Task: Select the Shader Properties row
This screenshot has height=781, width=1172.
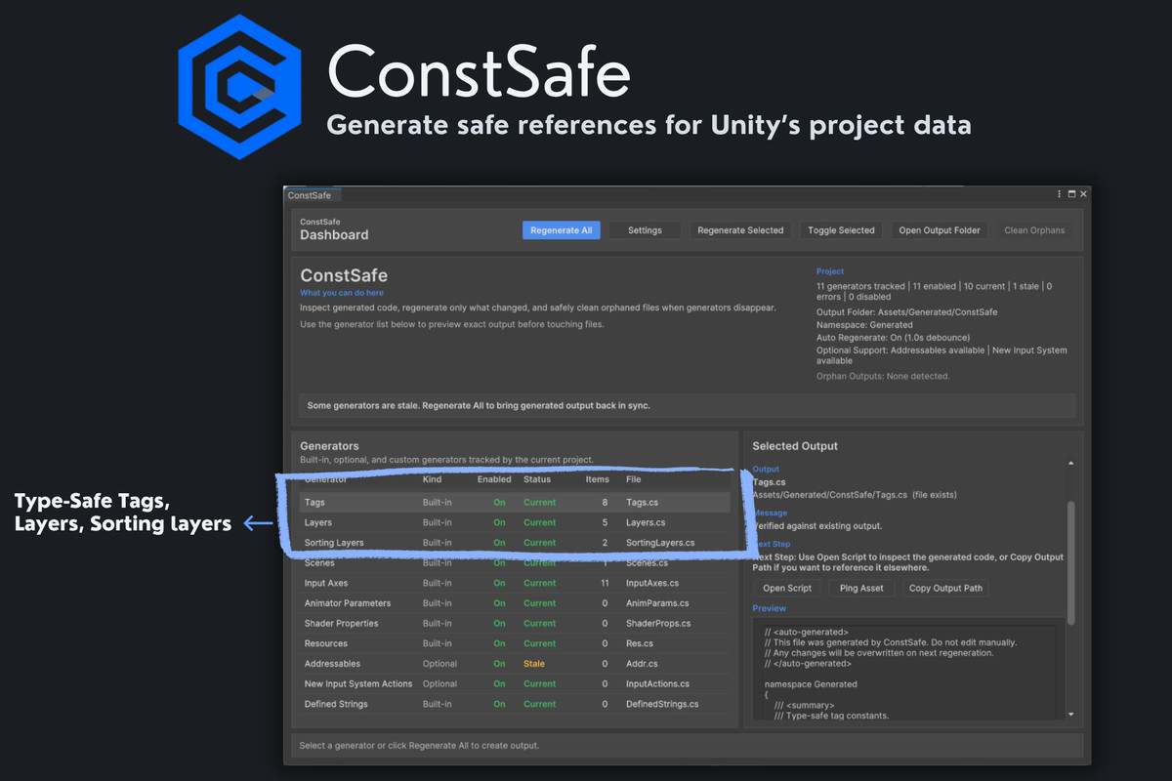Action: click(515, 623)
